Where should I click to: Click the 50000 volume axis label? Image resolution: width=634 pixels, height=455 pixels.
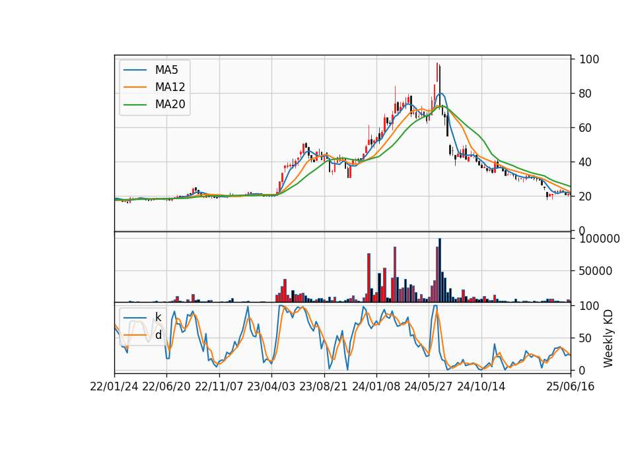(x=596, y=271)
